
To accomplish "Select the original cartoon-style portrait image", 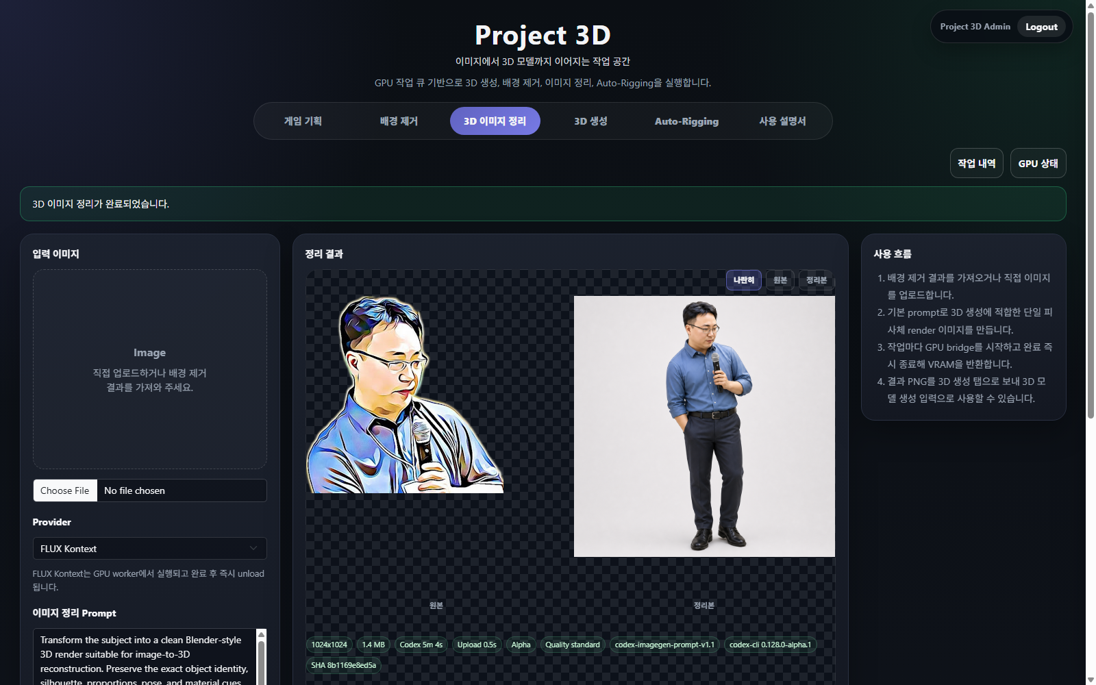I will pos(405,395).
